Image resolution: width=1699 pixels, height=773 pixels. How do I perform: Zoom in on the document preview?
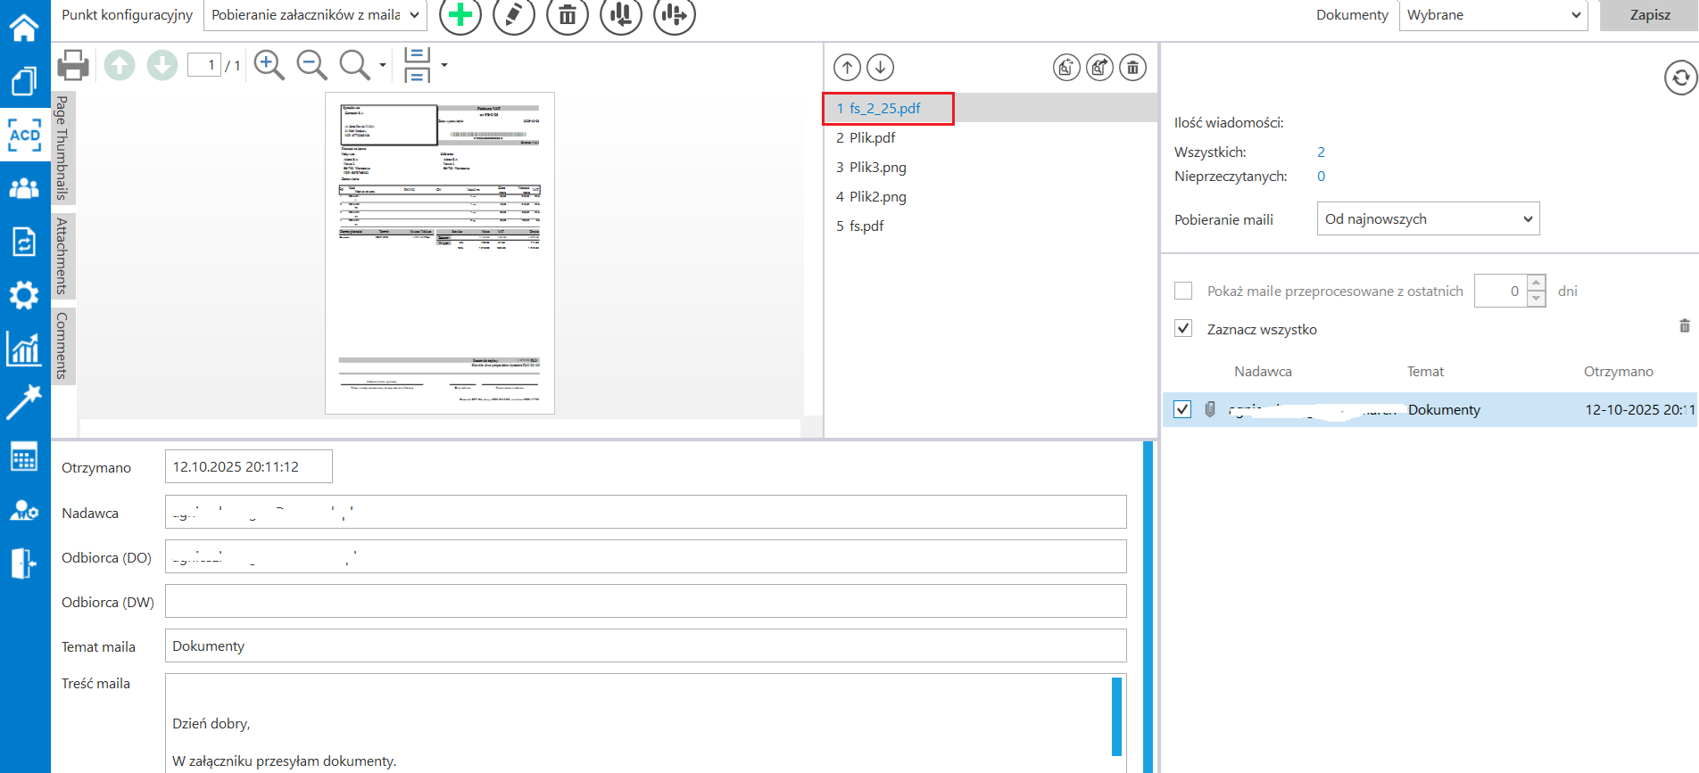(269, 65)
